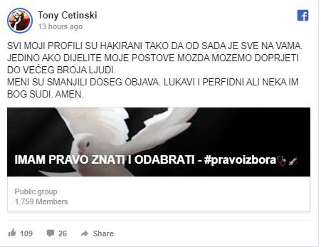Screen dimensions: 321x247
Task: Click the 'Public group' label
Action: (x=36, y=192)
